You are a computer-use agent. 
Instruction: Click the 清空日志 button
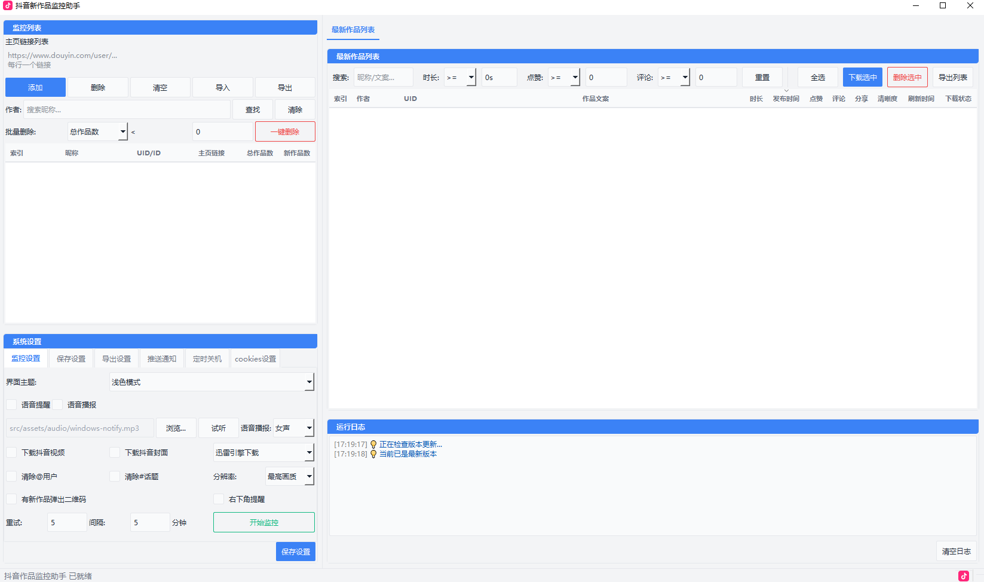(x=957, y=551)
